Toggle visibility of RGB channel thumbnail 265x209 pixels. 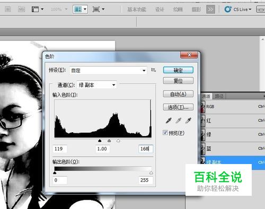(x=203, y=107)
